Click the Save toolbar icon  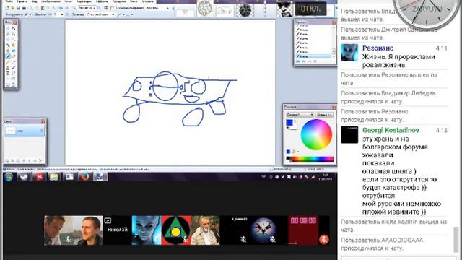pyautogui.click(x=18, y=8)
